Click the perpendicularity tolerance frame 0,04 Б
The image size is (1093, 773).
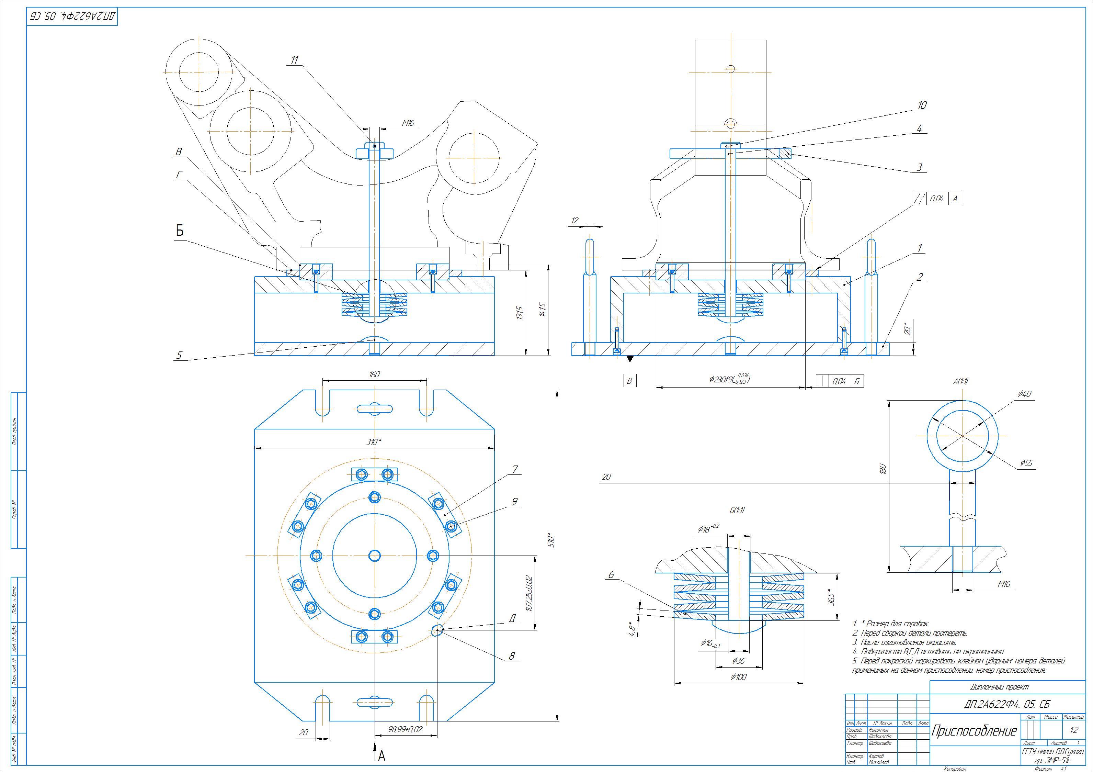click(839, 381)
